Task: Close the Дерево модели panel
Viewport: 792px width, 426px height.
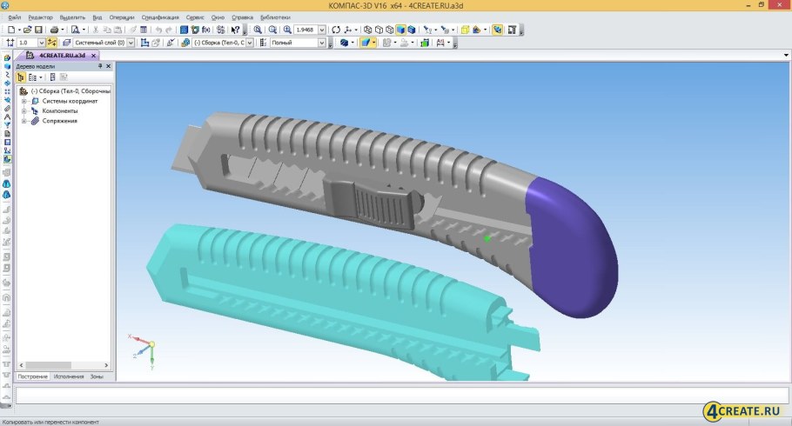Action: pos(108,66)
